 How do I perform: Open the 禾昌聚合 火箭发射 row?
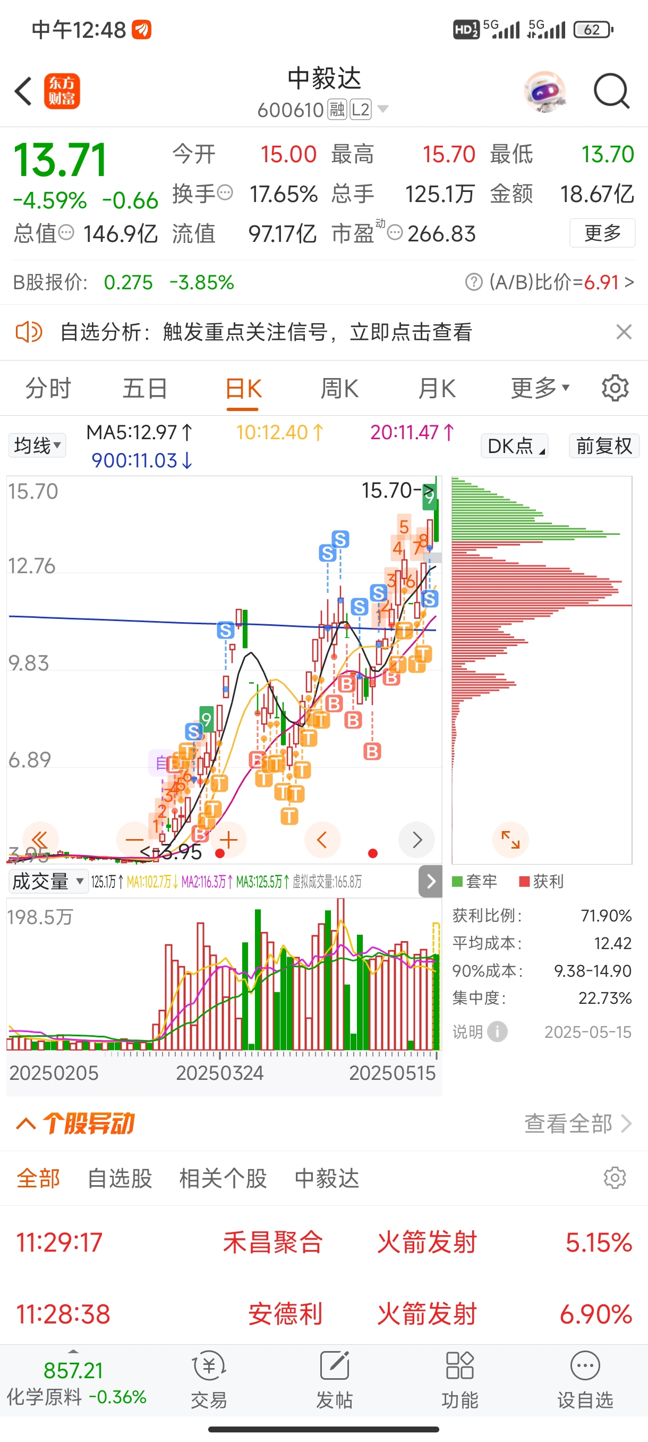323,1242
